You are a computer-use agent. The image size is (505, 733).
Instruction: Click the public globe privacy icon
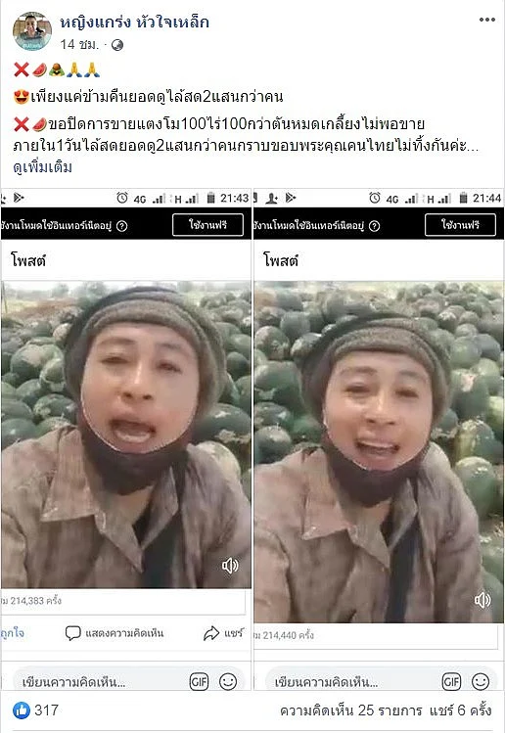click(x=117, y=45)
